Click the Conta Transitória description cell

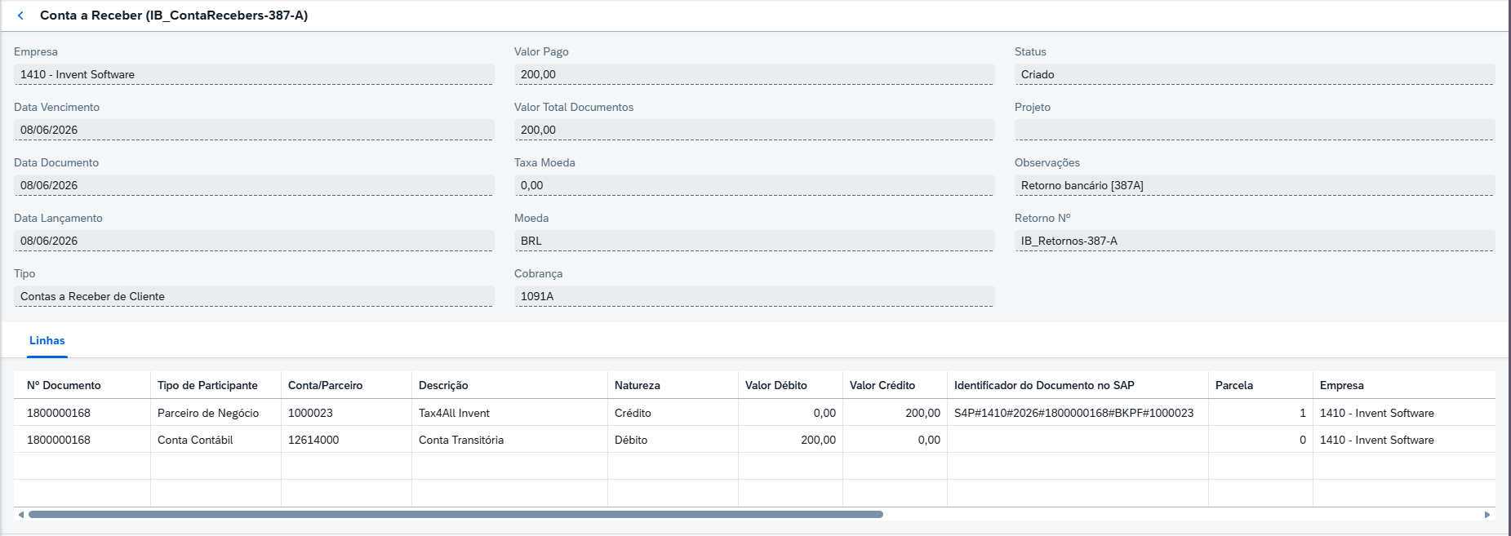pos(510,440)
